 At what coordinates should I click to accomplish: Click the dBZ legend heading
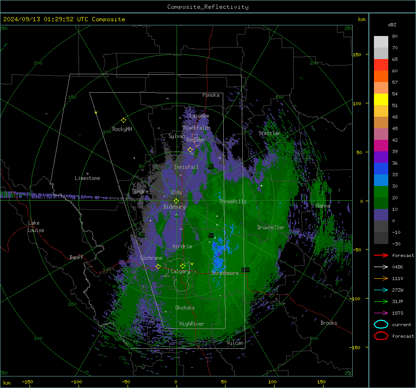coord(392,24)
